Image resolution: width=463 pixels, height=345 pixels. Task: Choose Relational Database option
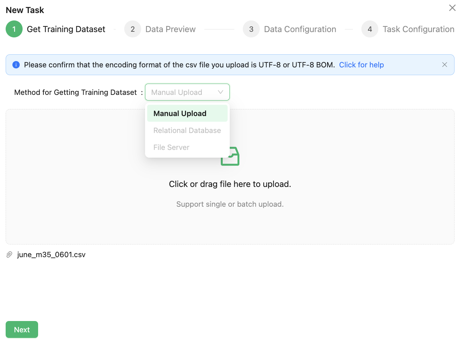[x=187, y=131]
